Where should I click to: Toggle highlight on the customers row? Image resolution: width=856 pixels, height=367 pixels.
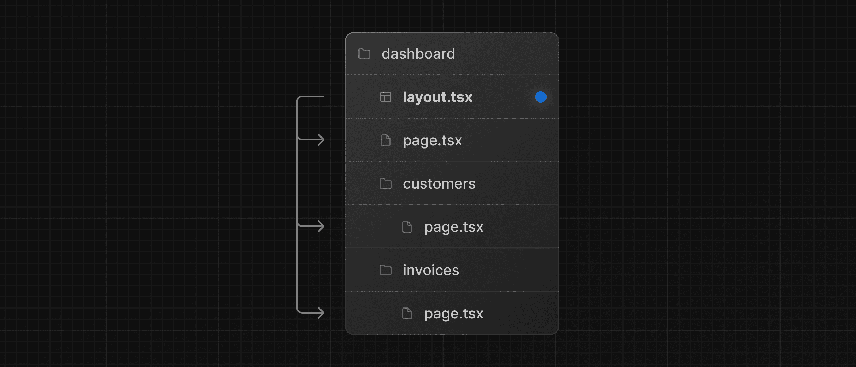(439, 183)
